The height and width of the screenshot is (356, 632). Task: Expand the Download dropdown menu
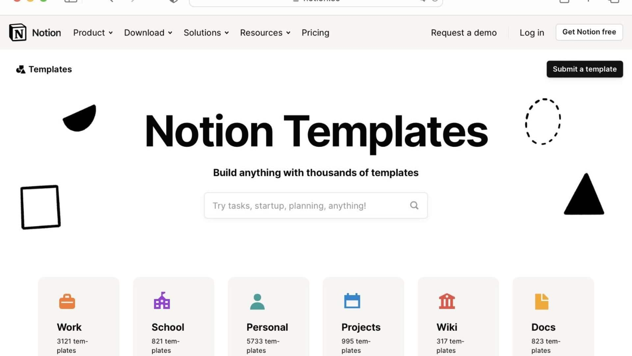click(147, 32)
